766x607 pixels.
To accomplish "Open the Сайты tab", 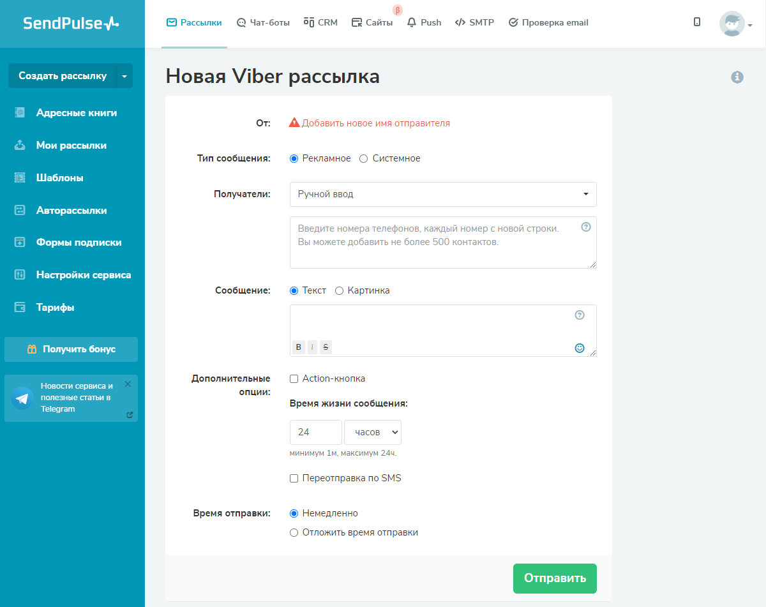I will (x=372, y=22).
